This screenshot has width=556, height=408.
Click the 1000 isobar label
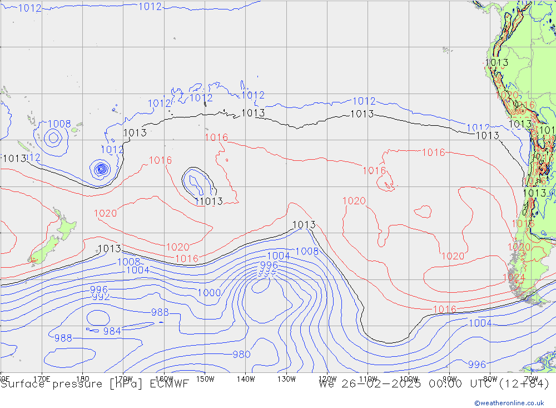[209, 293]
